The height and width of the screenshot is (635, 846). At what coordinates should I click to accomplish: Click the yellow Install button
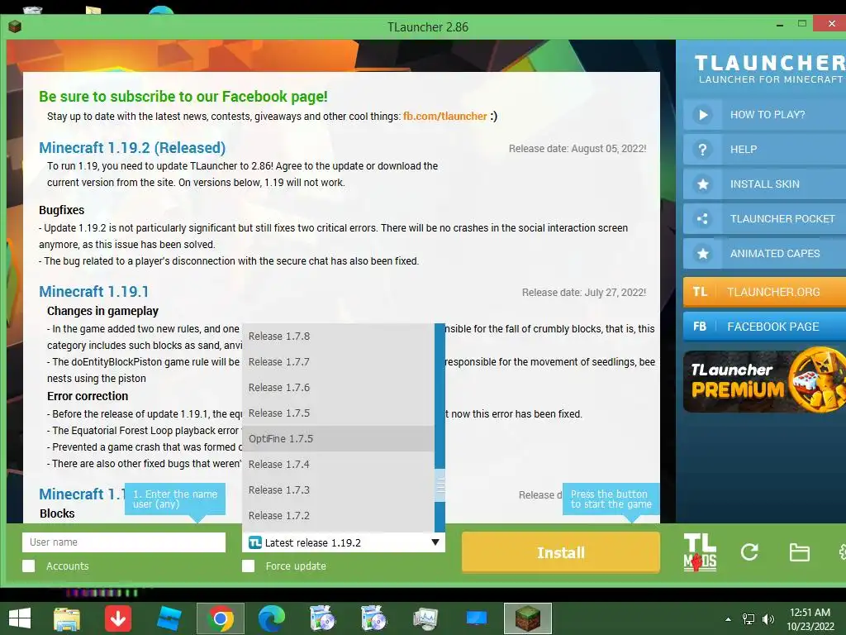point(561,552)
